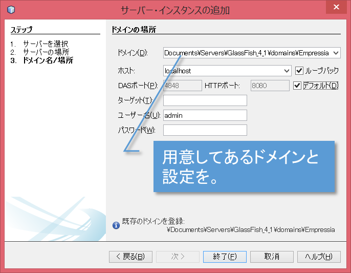The image size is (351, 273).
Task: Click the HTTPポート field showing 8080
Action: (270, 86)
